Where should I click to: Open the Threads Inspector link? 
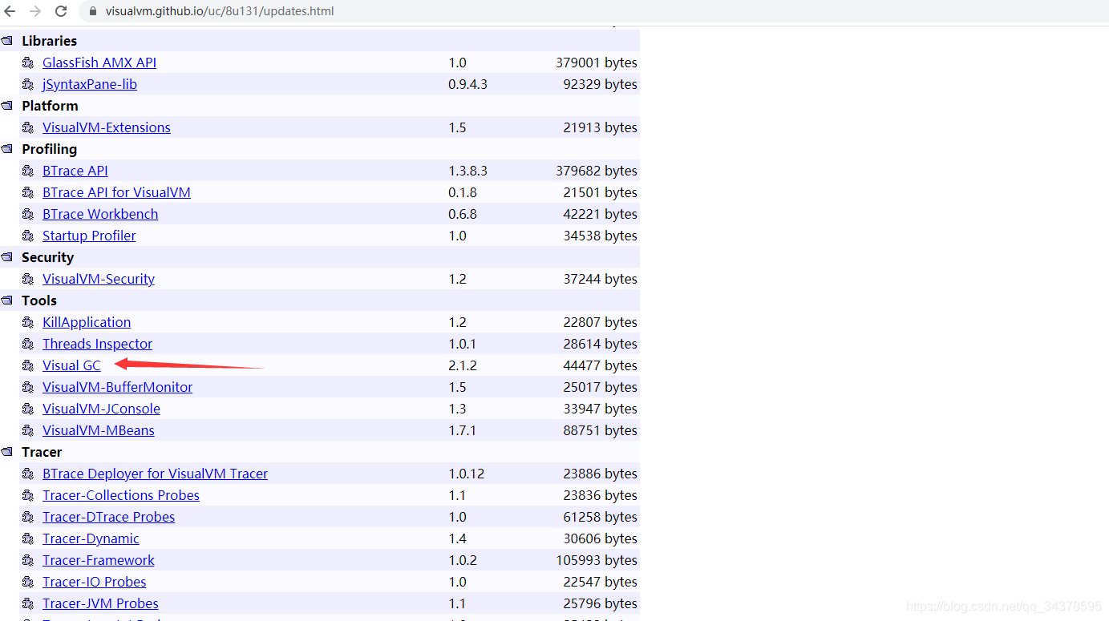(x=97, y=344)
